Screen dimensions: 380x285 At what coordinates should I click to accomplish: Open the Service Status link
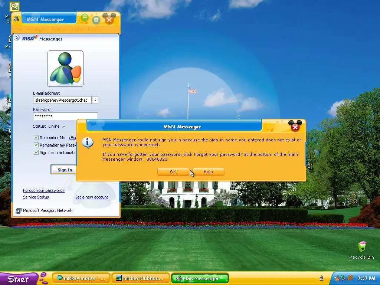(x=36, y=197)
